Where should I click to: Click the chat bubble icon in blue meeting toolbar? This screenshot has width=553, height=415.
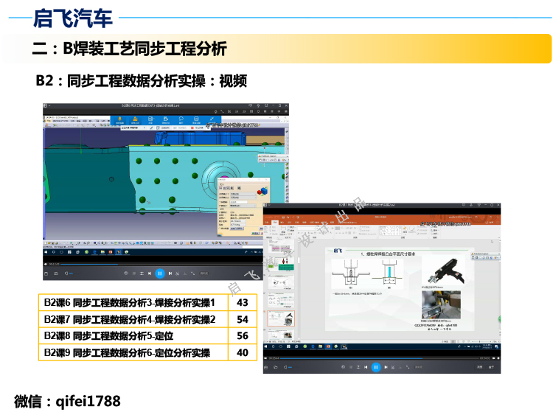coord(181,121)
